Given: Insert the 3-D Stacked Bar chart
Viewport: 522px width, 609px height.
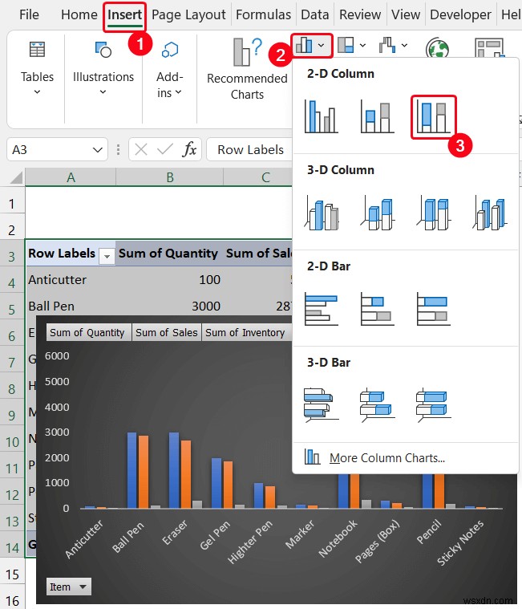Looking at the screenshot, I should (x=377, y=405).
